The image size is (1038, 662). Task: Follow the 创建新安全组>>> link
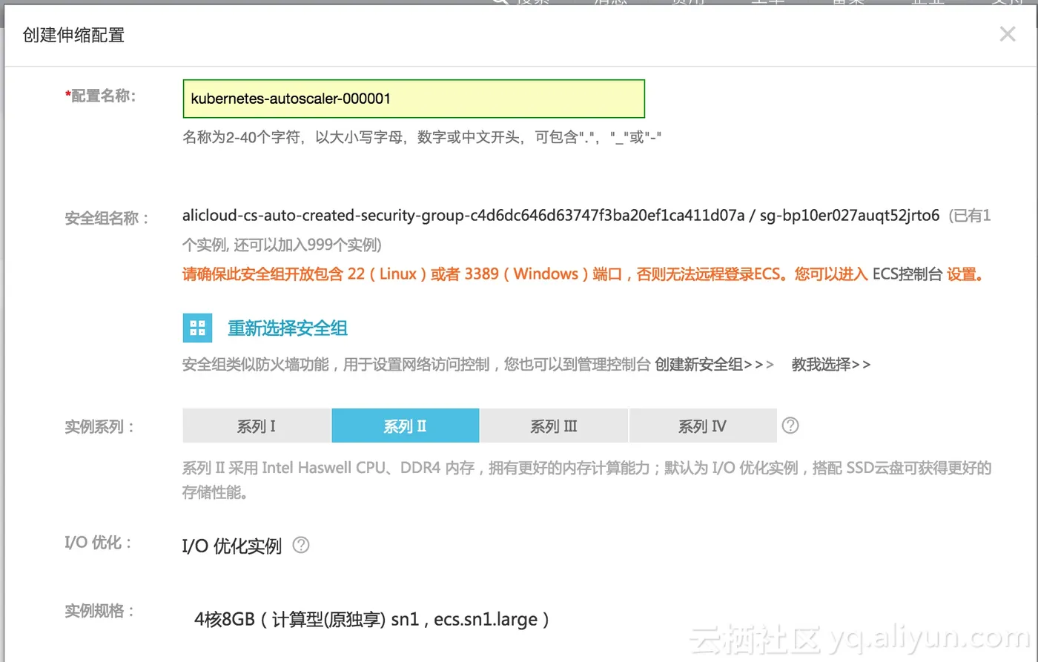click(x=714, y=365)
